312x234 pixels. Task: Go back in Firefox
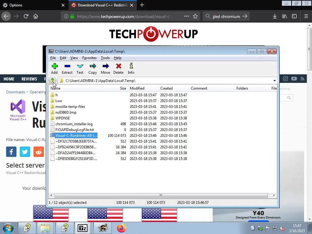coord(6,16)
